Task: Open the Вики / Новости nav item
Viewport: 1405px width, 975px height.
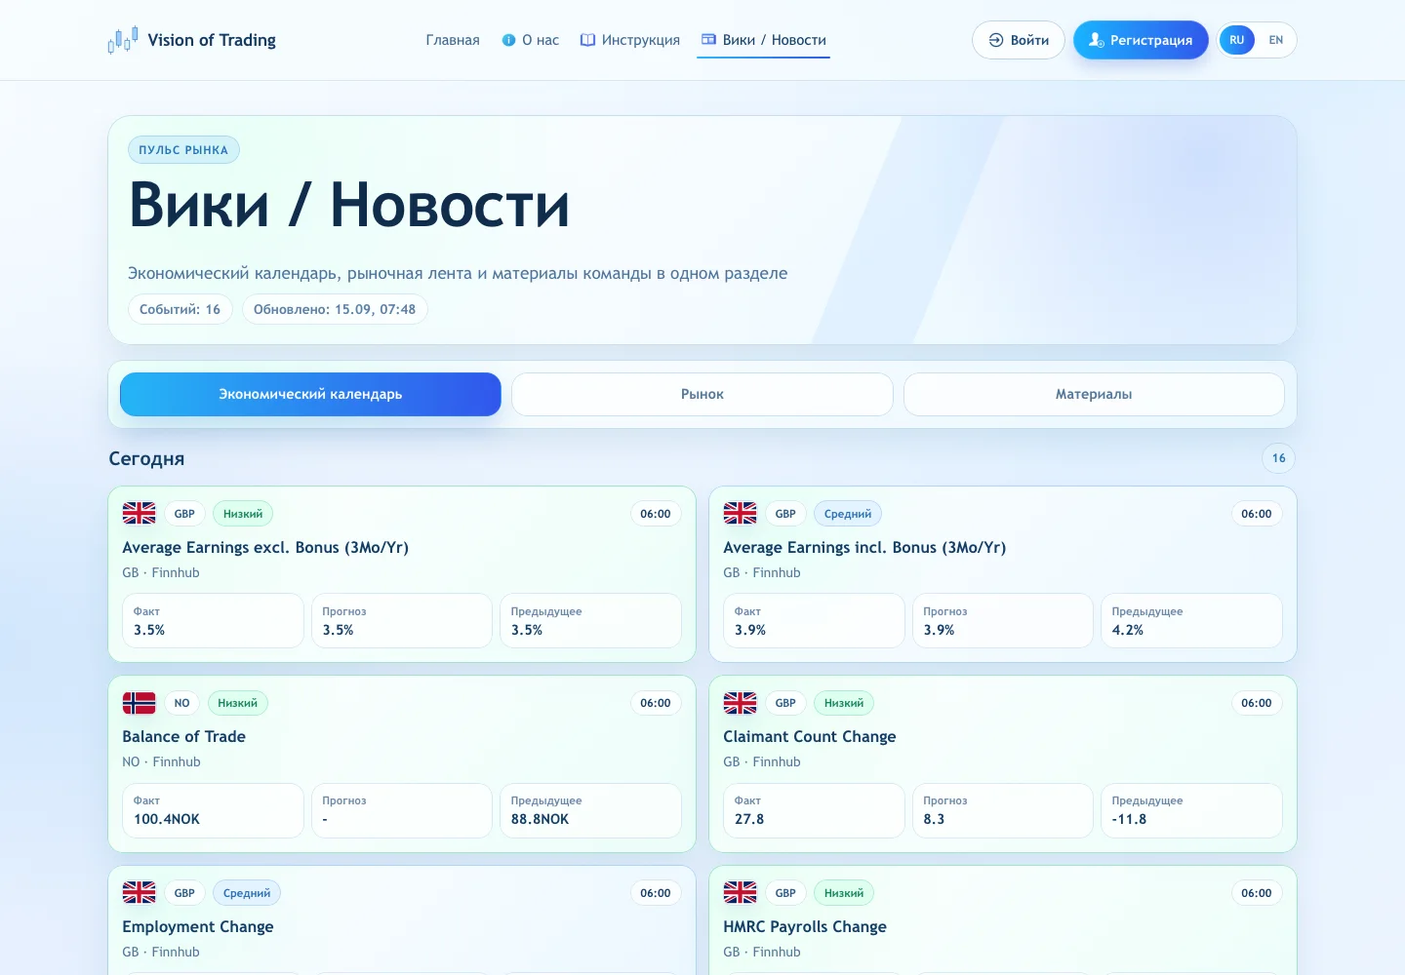Action: [x=764, y=40]
